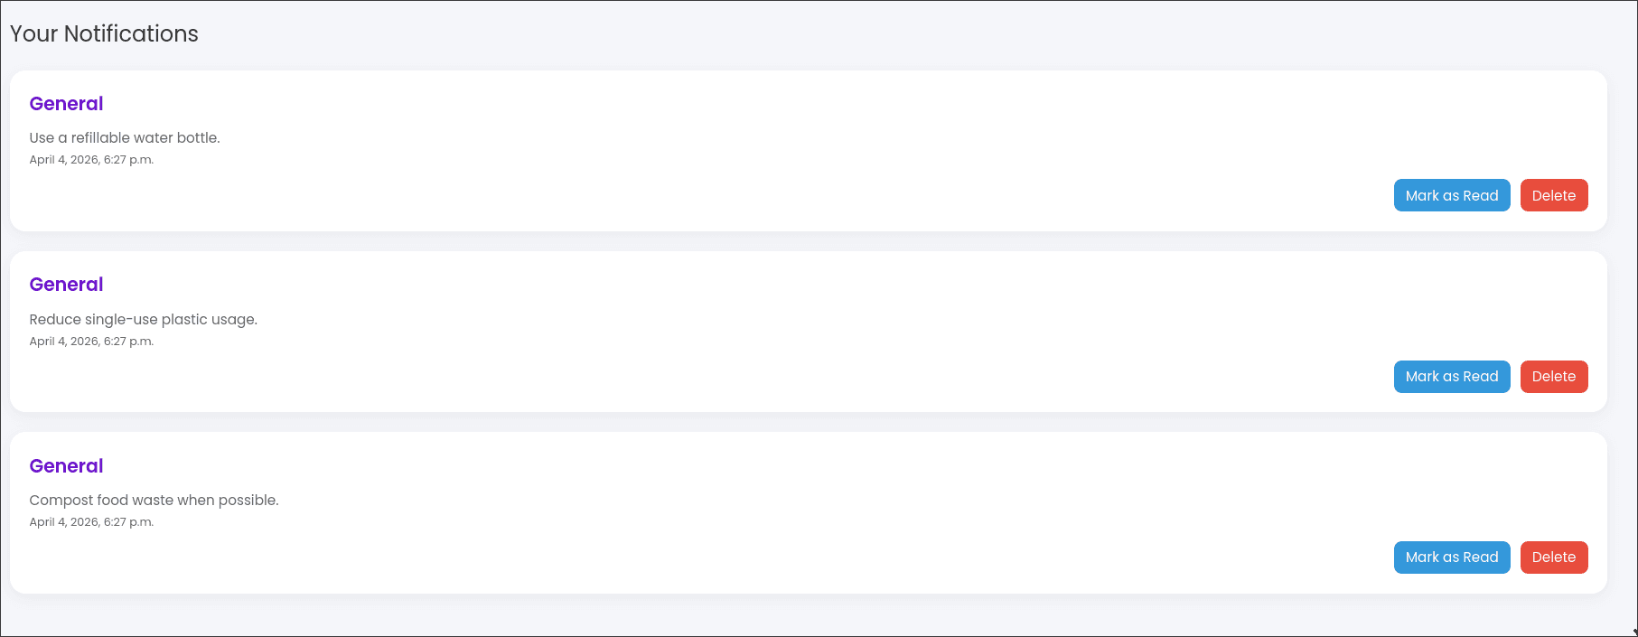The image size is (1638, 637).
Task: Delete the single-use plastic notification
Action: (1553, 377)
